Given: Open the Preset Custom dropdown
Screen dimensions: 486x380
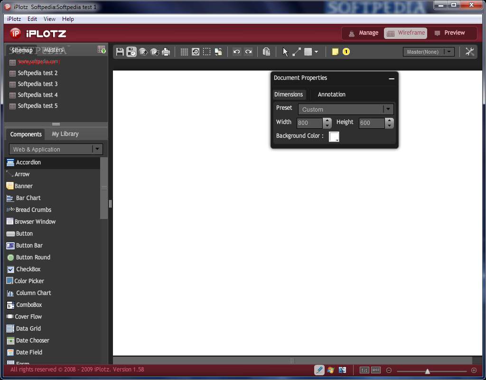Looking at the screenshot, I should point(346,110).
